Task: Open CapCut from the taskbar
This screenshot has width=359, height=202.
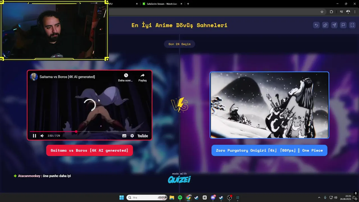Action: tap(205, 198)
